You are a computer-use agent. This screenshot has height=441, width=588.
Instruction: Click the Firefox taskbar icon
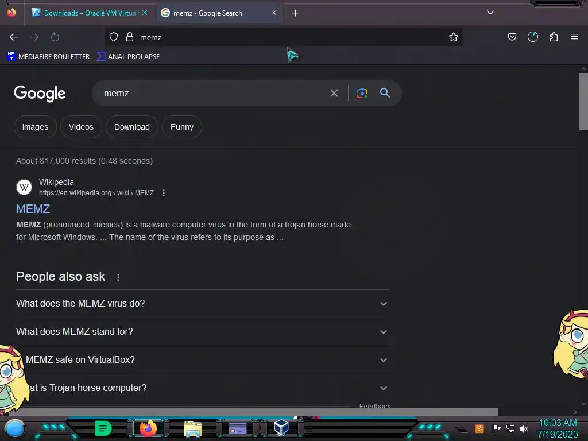click(x=148, y=428)
